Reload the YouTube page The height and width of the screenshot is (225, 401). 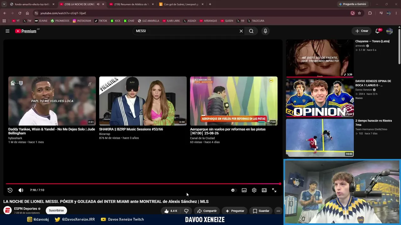coord(20,13)
